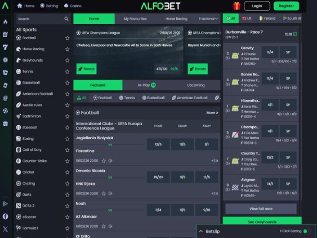Select 12/5 home odds for Jagiellonia Bialystok
Image resolution: width=317 pixels, height=238 pixels.
[158, 145]
